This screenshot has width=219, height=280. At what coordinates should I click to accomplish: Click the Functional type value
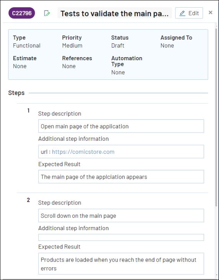tap(26, 46)
